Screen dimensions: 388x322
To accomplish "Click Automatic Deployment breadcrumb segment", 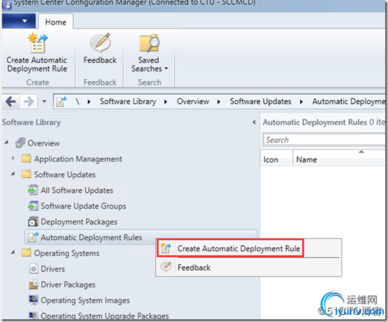I will pyautogui.click(x=349, y=101).
